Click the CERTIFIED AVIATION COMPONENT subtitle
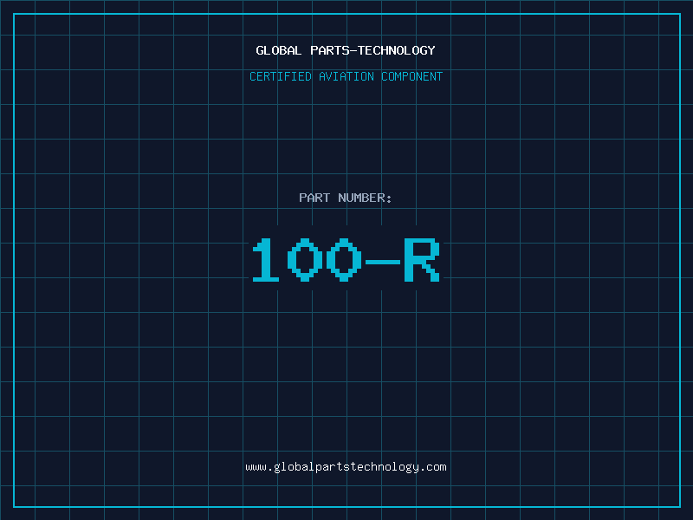693x520 pixels. (346, 76)
